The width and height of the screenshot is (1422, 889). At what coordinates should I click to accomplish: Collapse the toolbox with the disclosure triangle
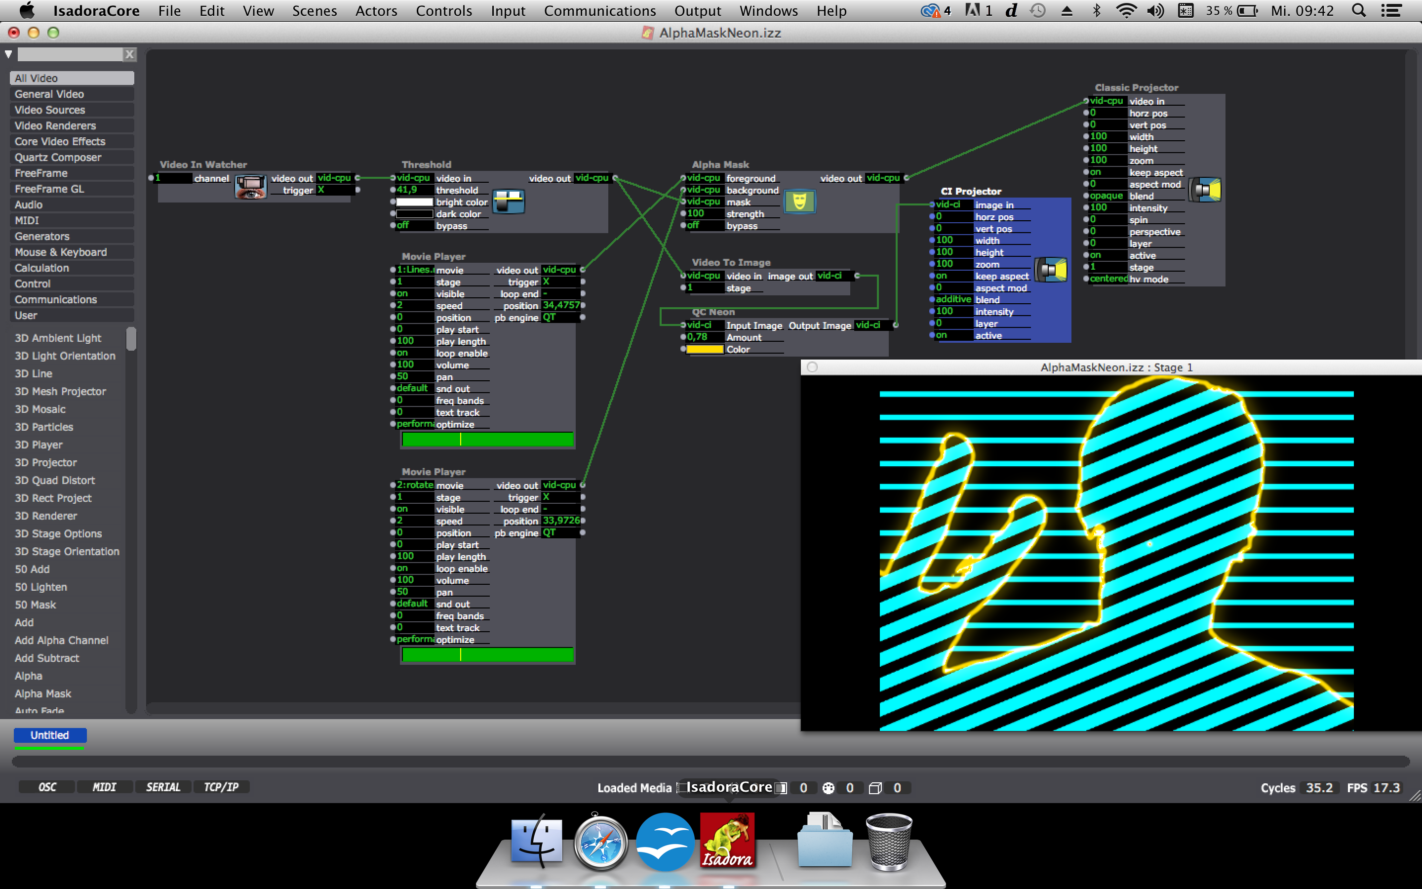8,55
